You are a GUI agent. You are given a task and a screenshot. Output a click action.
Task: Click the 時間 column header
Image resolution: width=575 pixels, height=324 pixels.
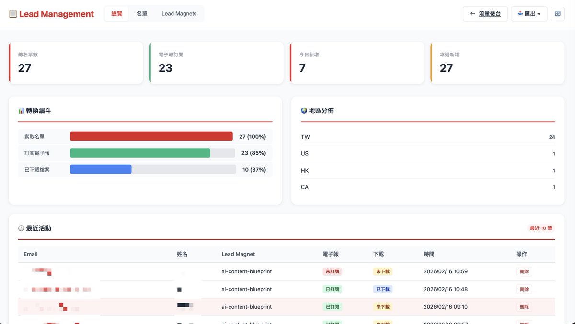click(x=429, y=254)
